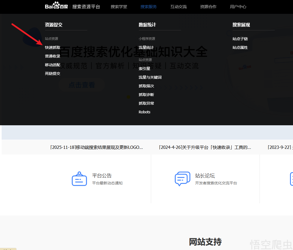Image resolution: width=293 pixels, height=250 pixels.
Task: Open the 抓取诊断 tool
Action: pos(146,94)
